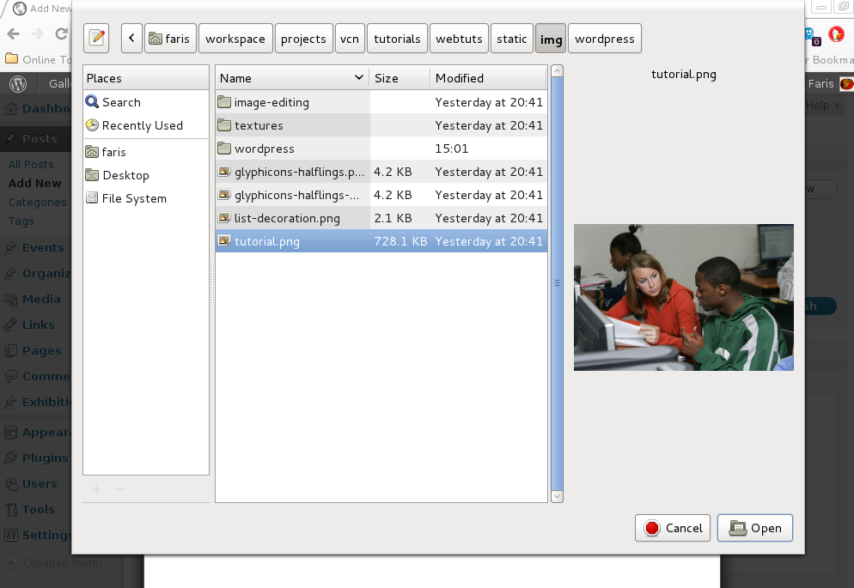Cancel the file chooser dialog
This screenshot has width=854, height=588.
click(x=673, y=528)
